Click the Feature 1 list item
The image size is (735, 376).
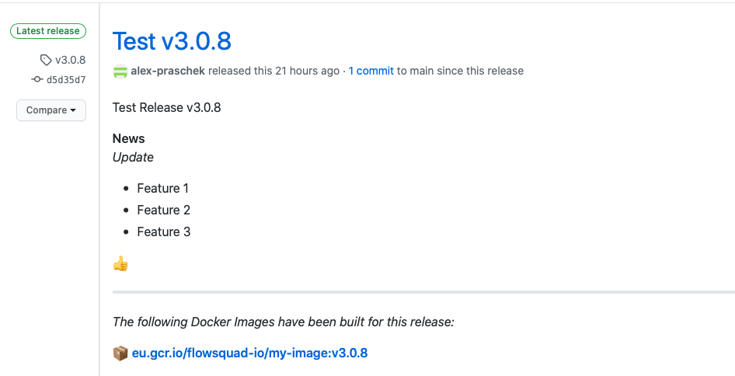point(163,188)
